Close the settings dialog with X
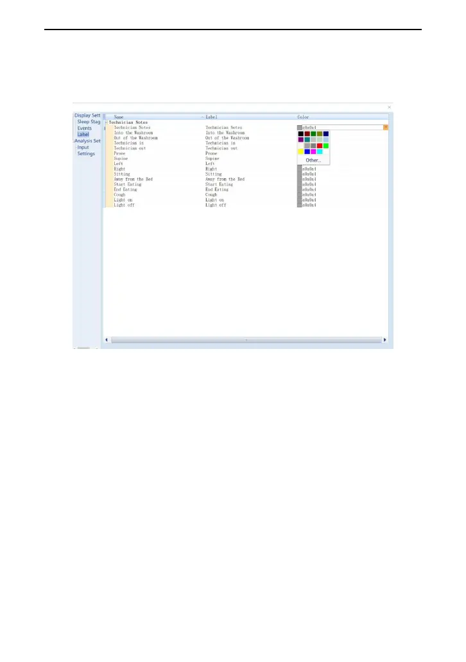 coord(389,107)
